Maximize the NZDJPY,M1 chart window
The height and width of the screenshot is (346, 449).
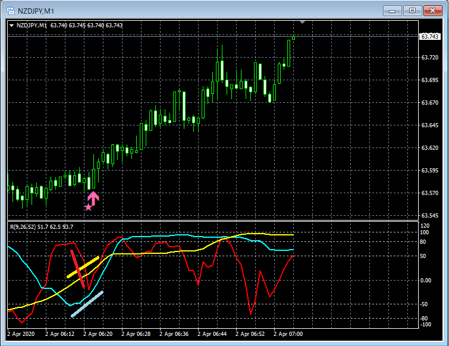pyautogui.click(x=412, y=11)
